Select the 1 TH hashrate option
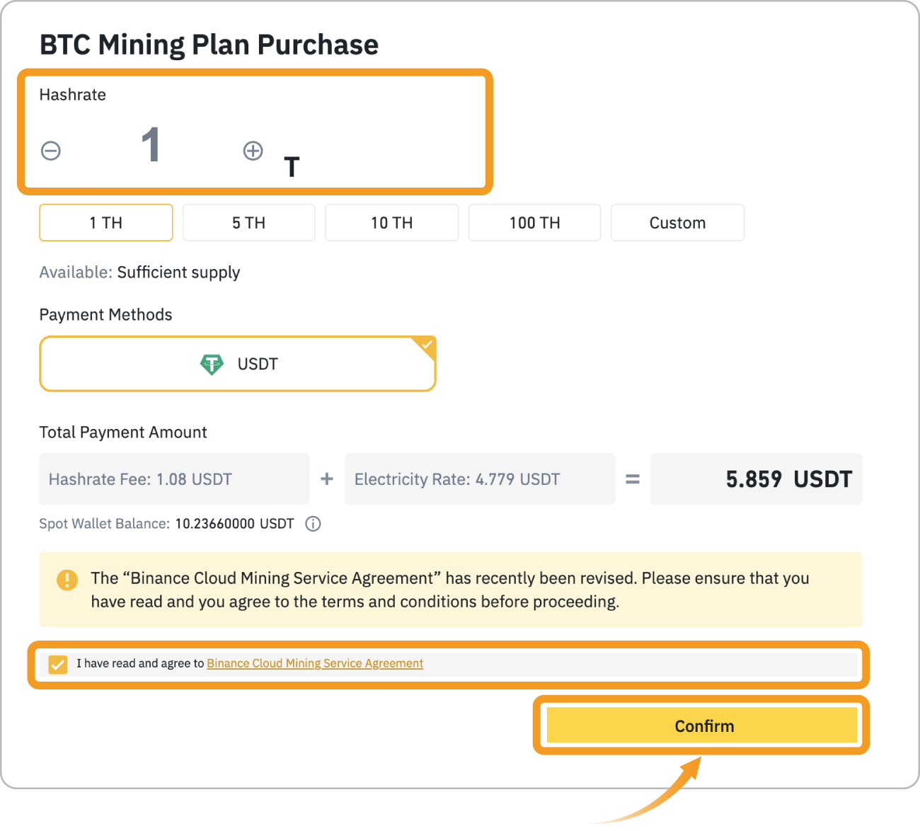The width and height of the screenshot is (920, 831). click(106, 223)
